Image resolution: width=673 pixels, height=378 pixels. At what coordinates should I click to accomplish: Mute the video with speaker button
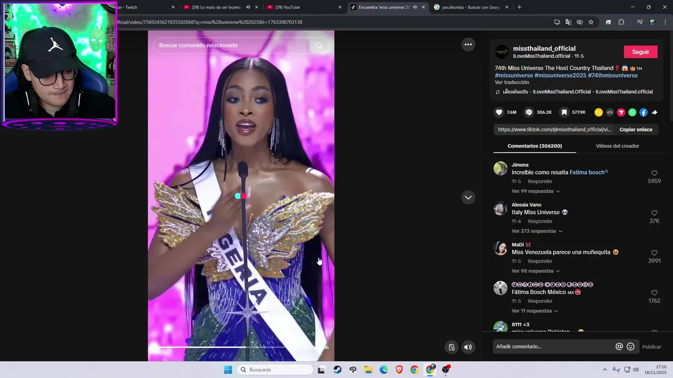click(x=467, y=347)
